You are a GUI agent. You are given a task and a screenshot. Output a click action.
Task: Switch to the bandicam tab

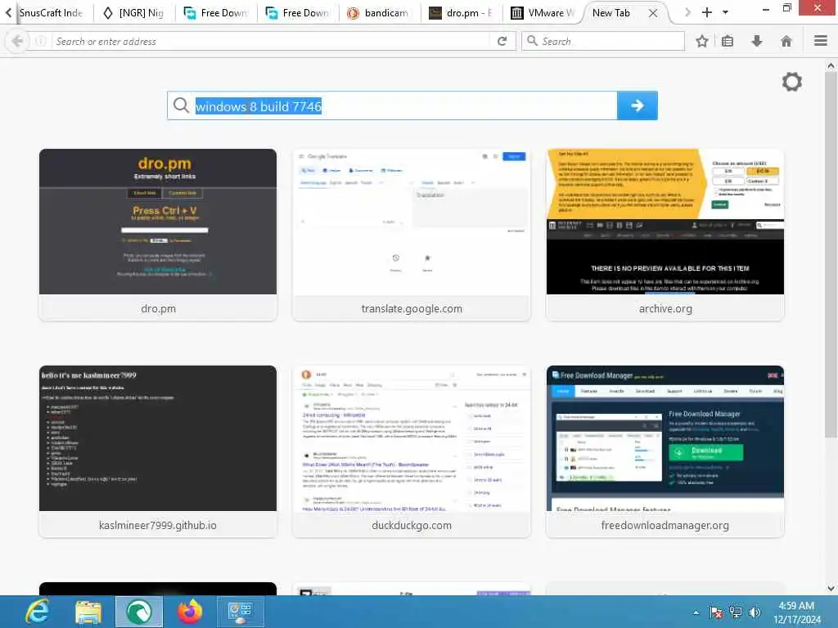point(381,13)
